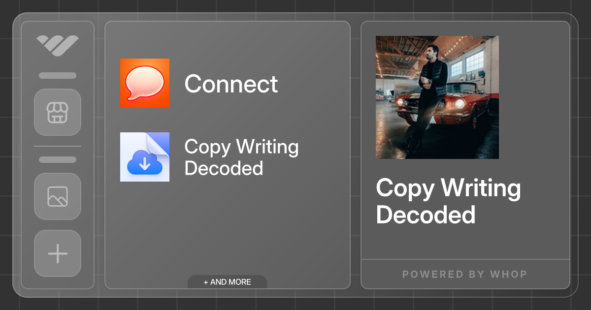
Task: Toggle the upper sidebar handle bar
Action: [x=58, y=75]
